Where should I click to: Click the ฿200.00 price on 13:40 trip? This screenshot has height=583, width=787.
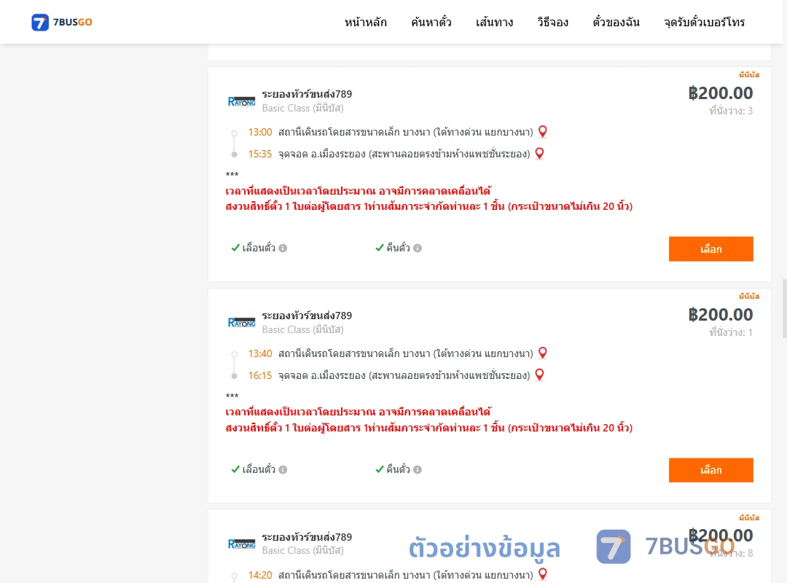[x=720, y=314]
